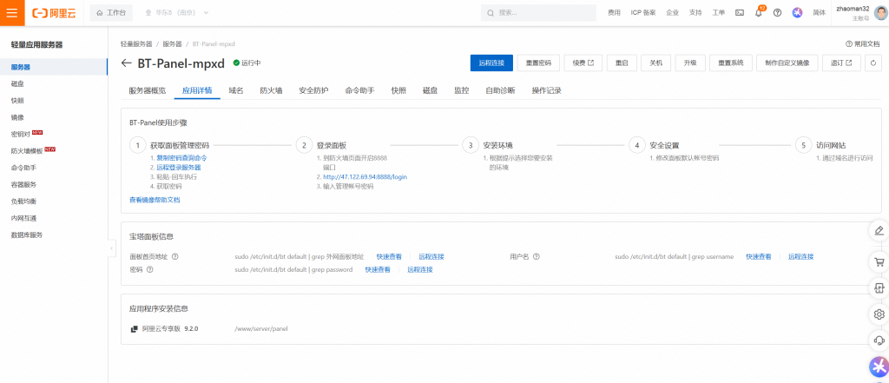This screenshot has width=889, height=383.
Task: Open the ICP 备案 menu
Action: [643, 12]
